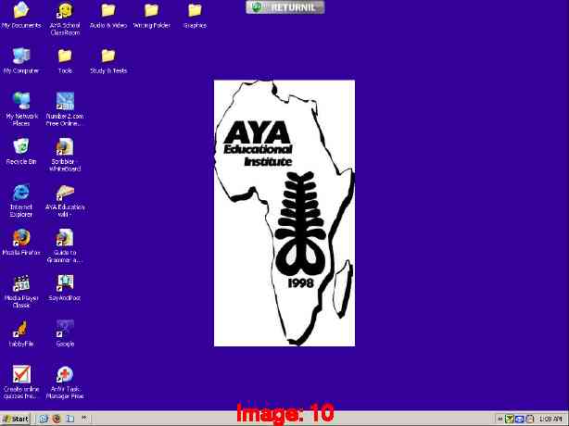
Task: Open Guide to Grammar shortcut
Action: click(x=65, y=245)
